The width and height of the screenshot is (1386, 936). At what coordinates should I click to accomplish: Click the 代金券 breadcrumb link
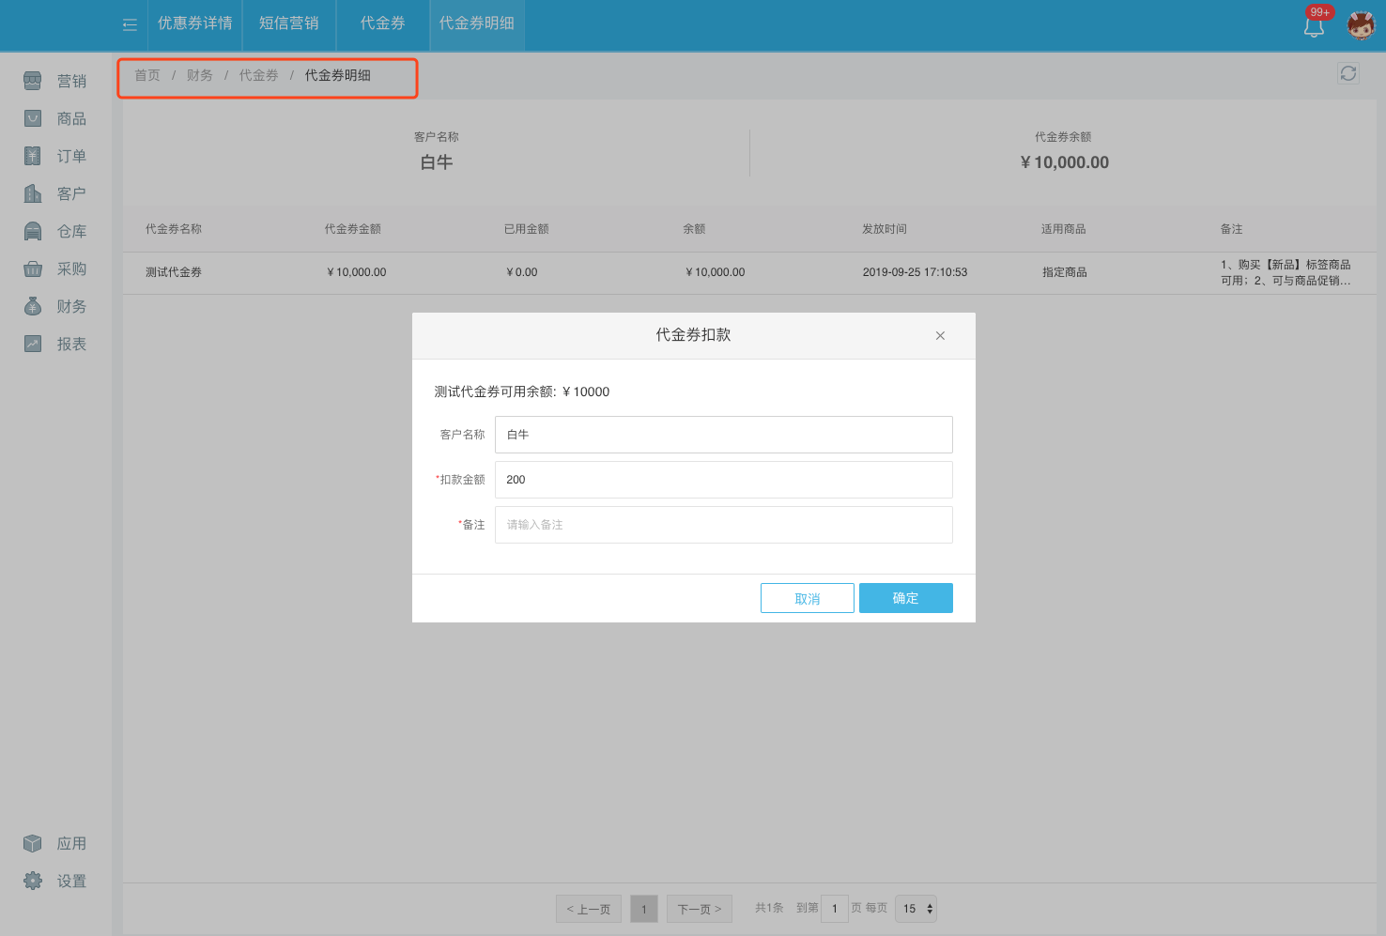point(258,75)
